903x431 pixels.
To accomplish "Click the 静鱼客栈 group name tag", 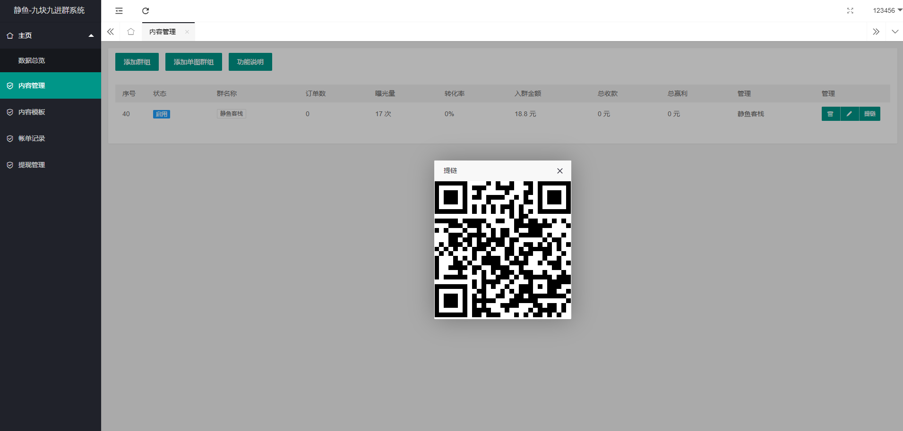I will pos(232,114).
